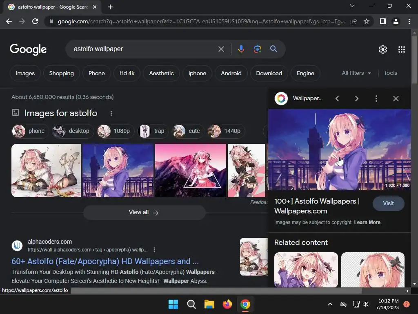Open preview panel three-dot options
This screenshot has height=314, width=418.
(x=376, y=99)
